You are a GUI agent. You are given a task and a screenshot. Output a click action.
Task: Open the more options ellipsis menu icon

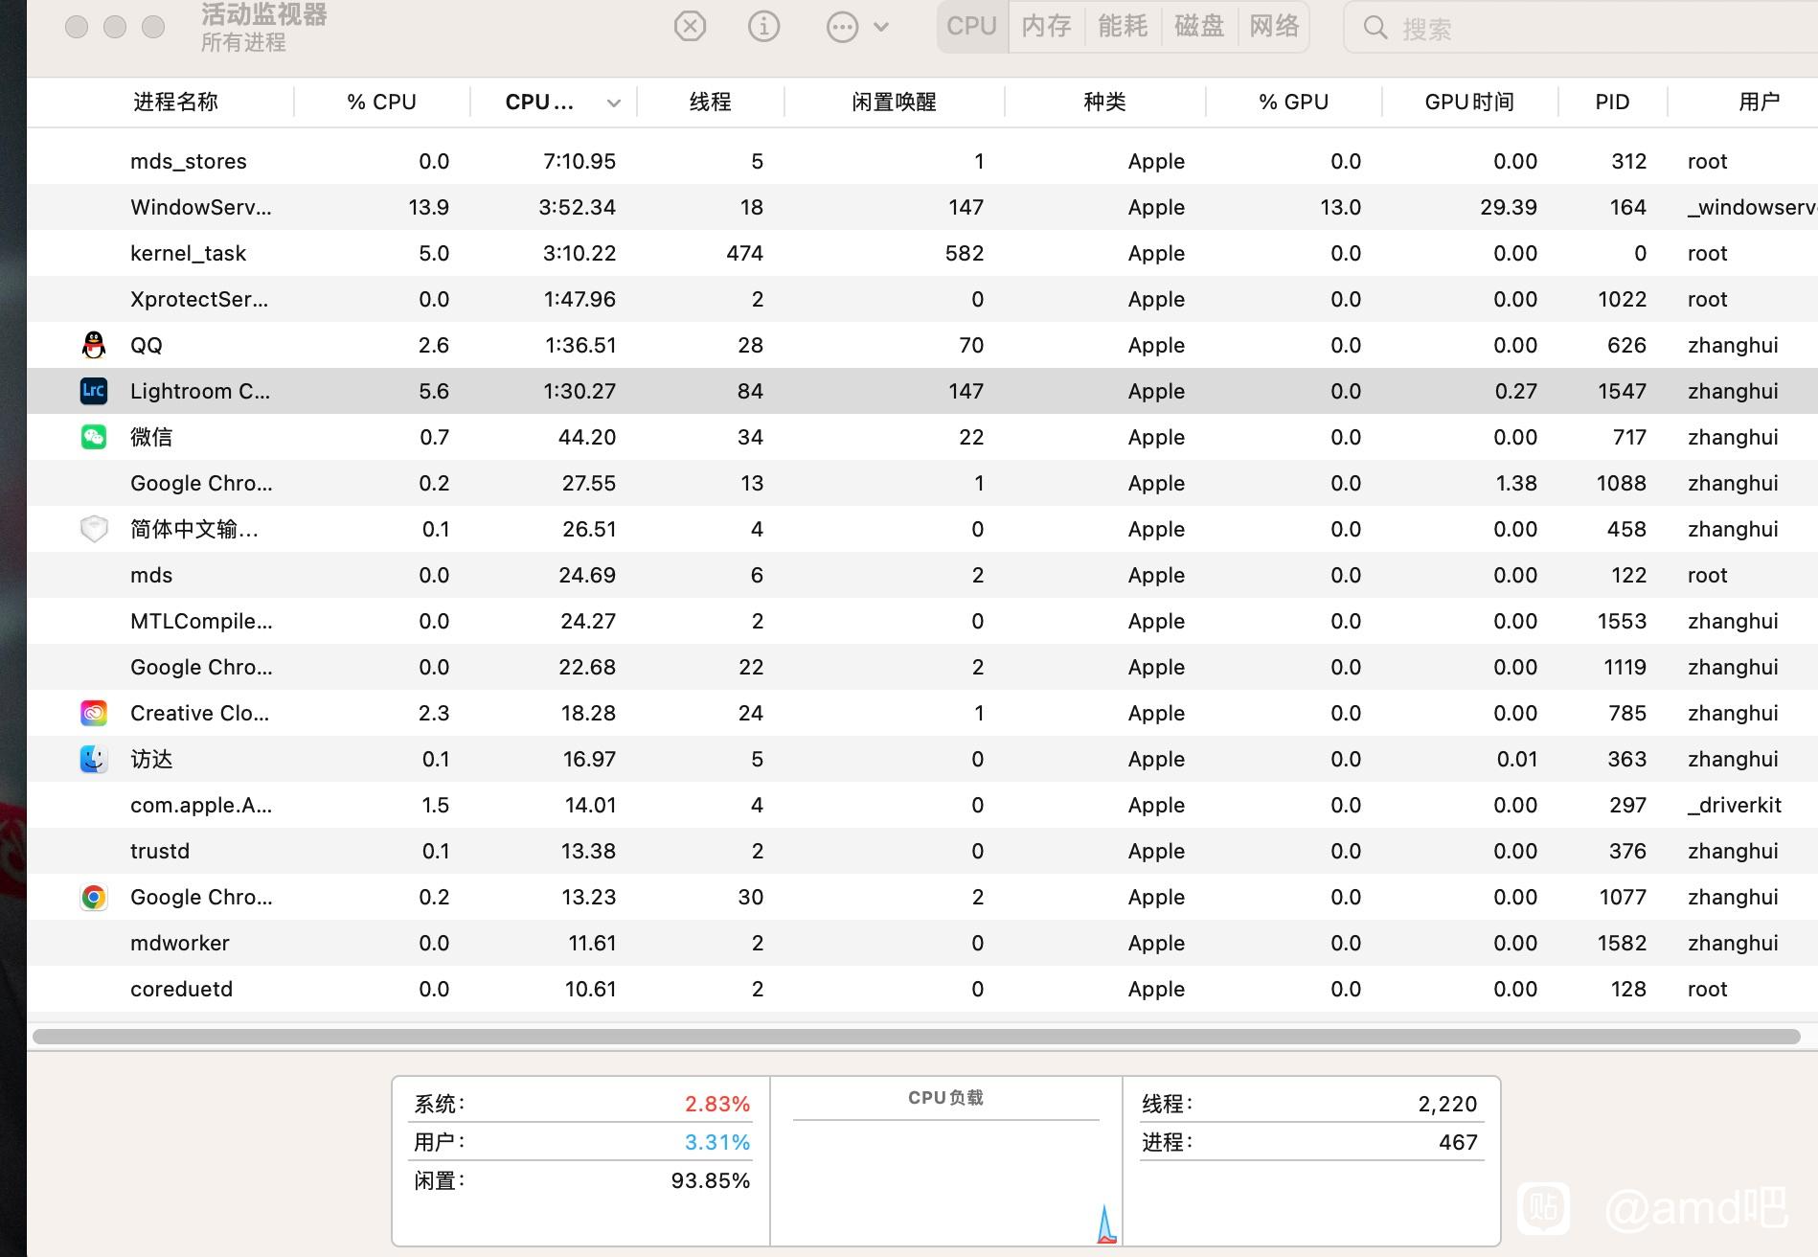(x=842, y=27)
